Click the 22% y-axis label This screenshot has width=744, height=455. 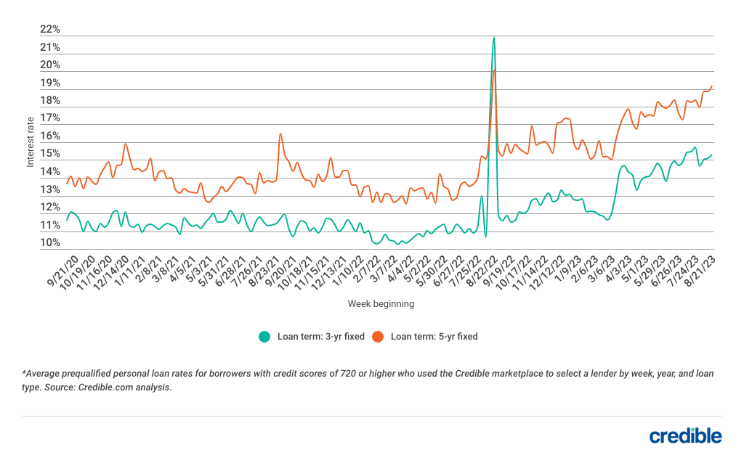point(49,30)
